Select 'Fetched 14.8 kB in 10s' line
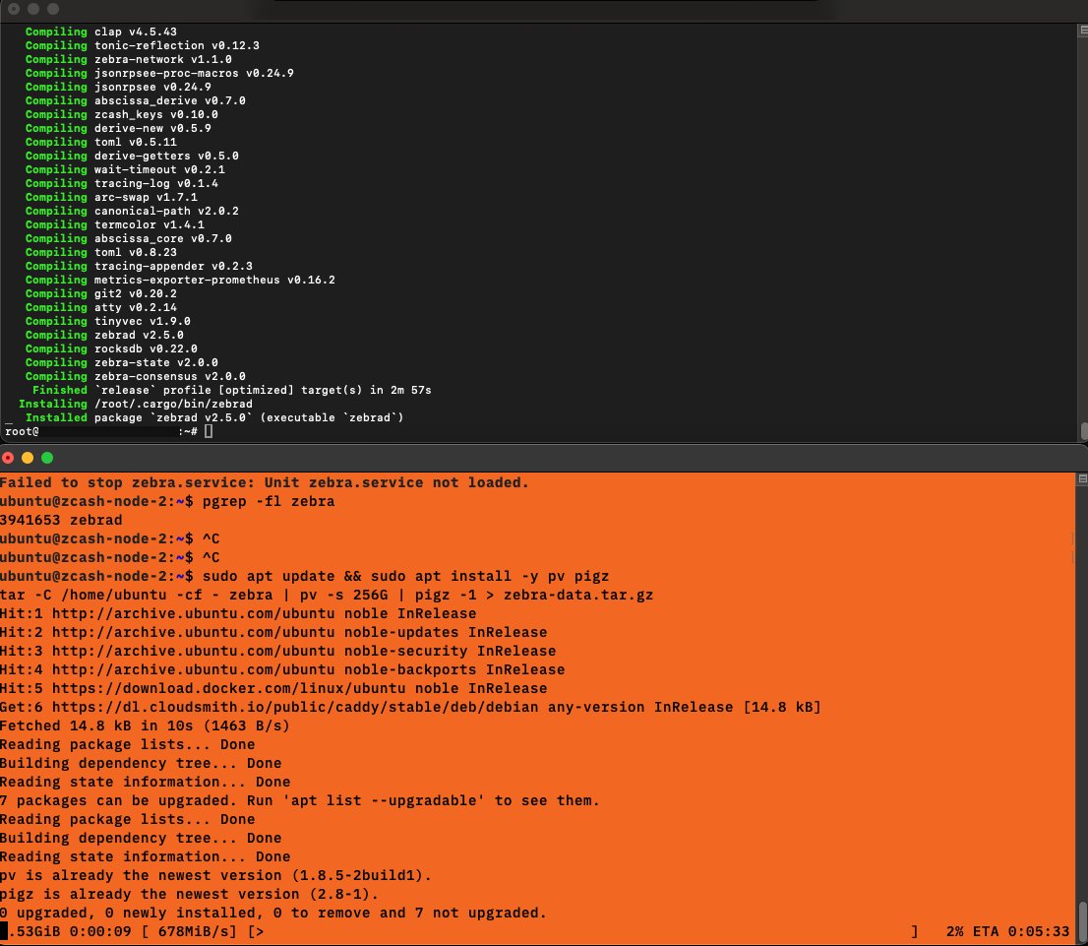Image resolution: width=1088 pixels, height=946 pixels. tap(145, 726)
